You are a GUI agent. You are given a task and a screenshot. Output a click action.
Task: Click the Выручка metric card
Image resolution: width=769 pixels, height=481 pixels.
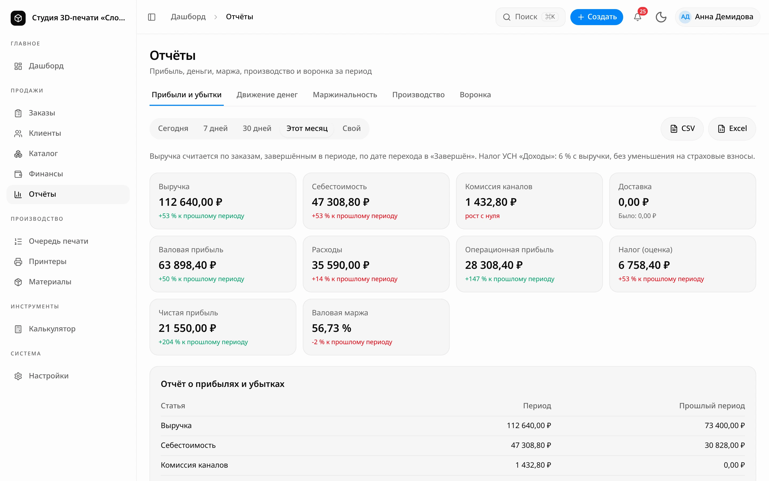click(x=223, y=201)
